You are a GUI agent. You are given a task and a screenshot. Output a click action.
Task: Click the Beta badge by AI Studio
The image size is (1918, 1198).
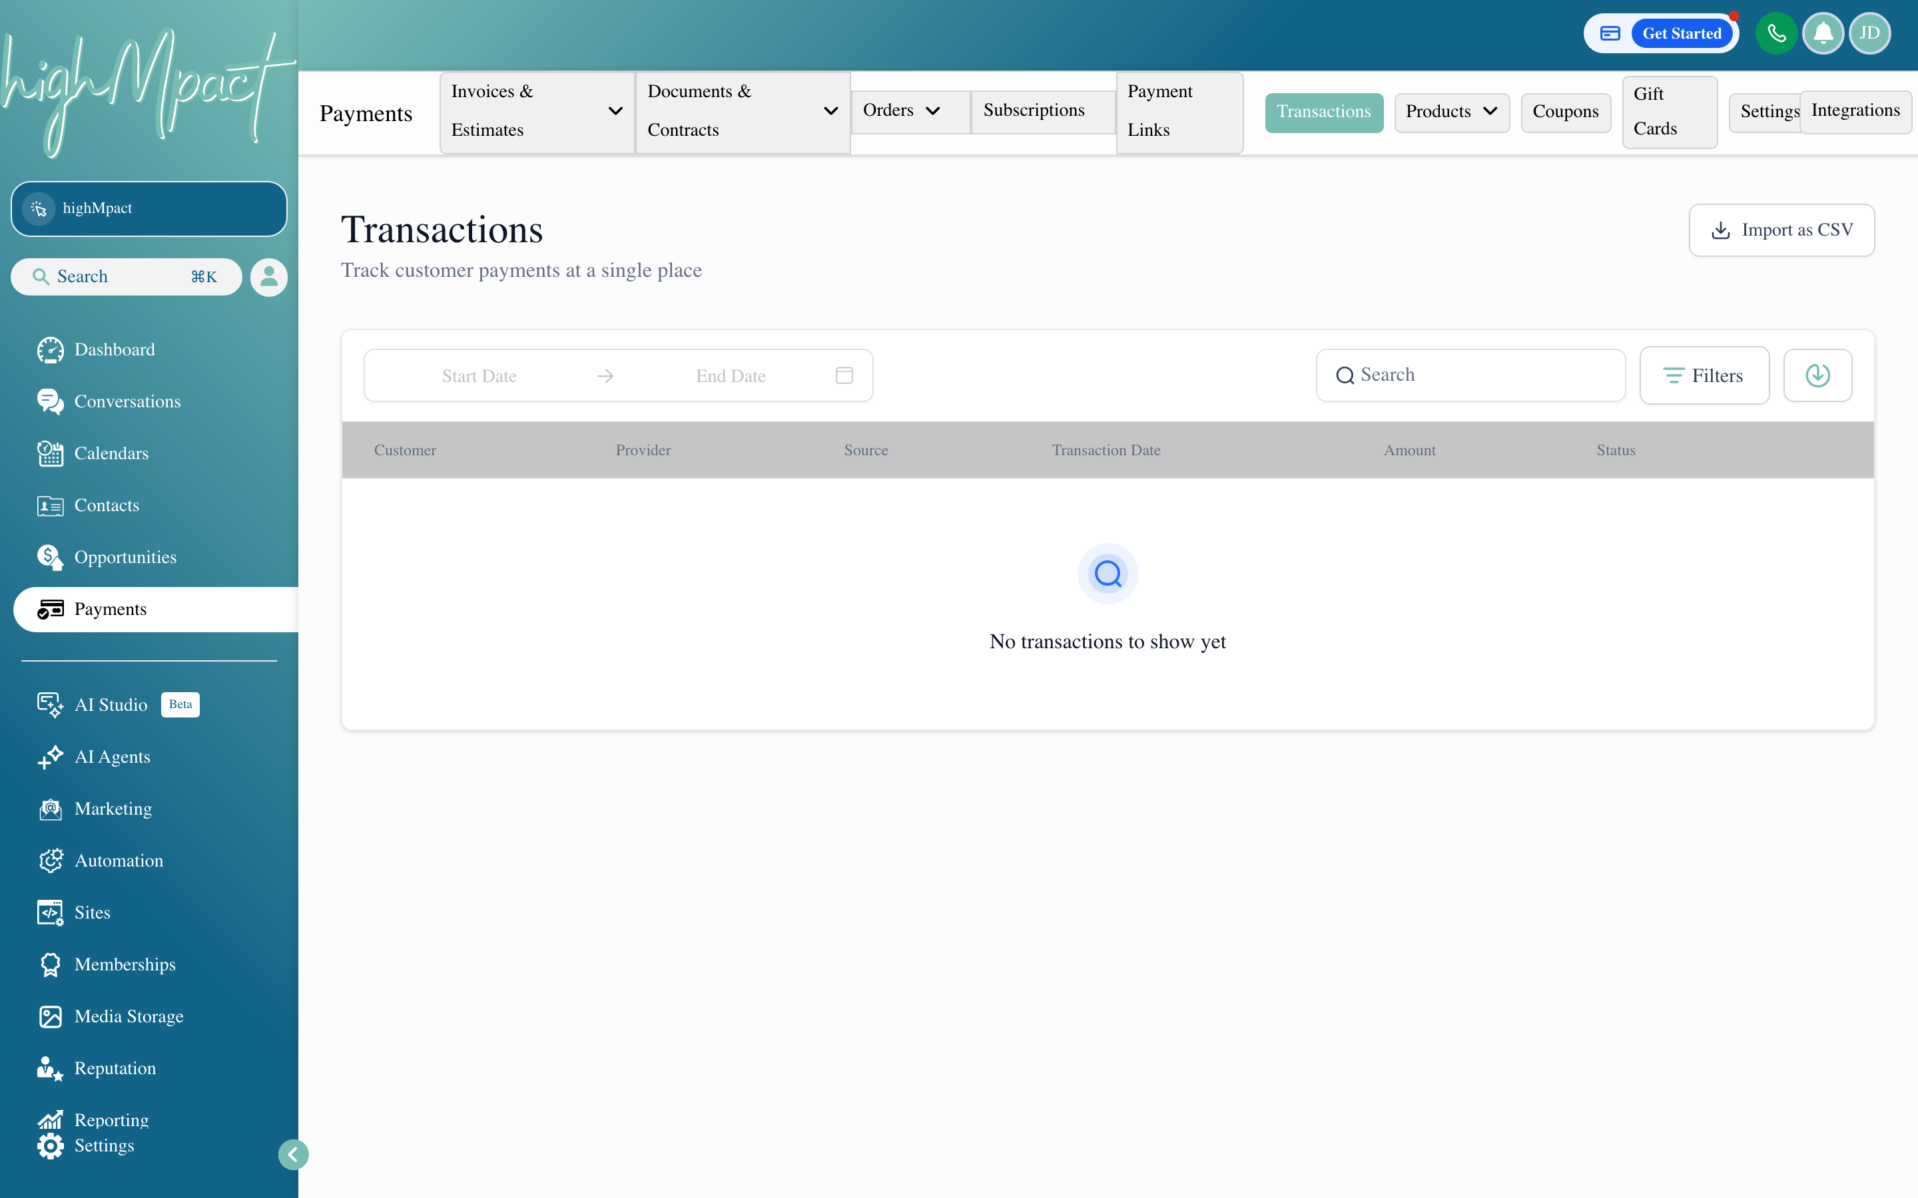pos(180,704)
